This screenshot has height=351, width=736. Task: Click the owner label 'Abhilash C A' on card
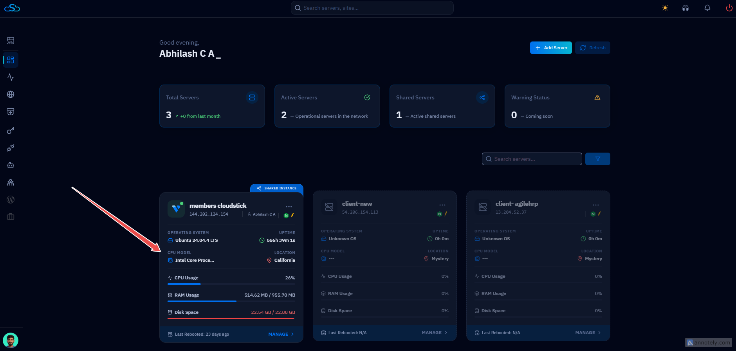[264, 214]
